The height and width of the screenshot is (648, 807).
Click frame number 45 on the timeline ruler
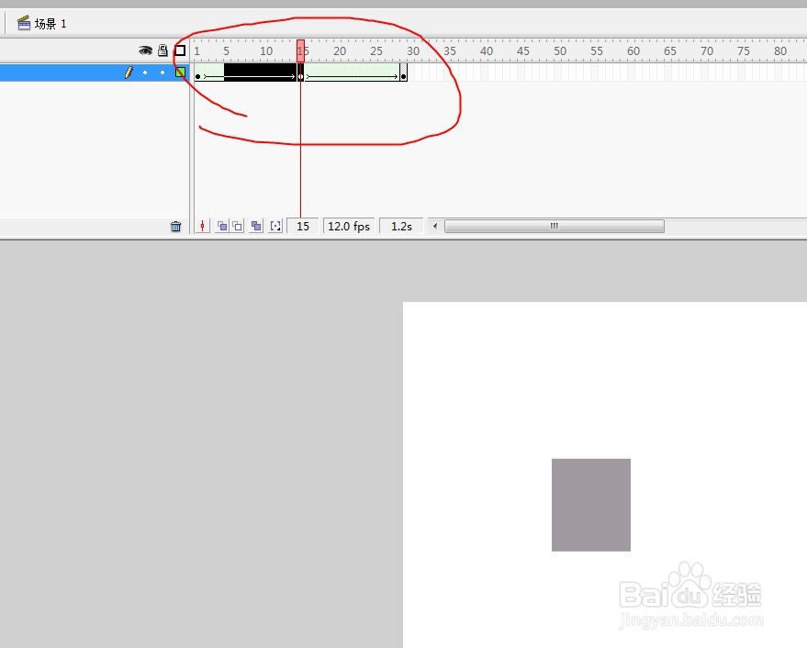tap(523, 51)
